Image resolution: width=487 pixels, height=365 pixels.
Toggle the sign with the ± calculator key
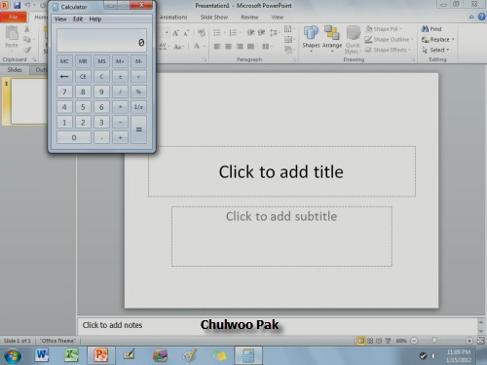(x=120, y=77)
